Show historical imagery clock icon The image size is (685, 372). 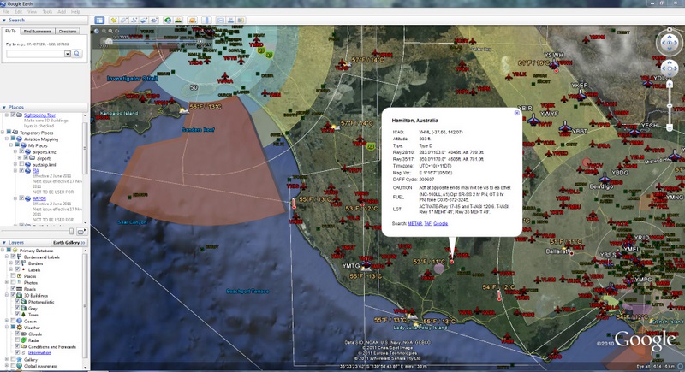pyautogui.click(x=168, y=20)
